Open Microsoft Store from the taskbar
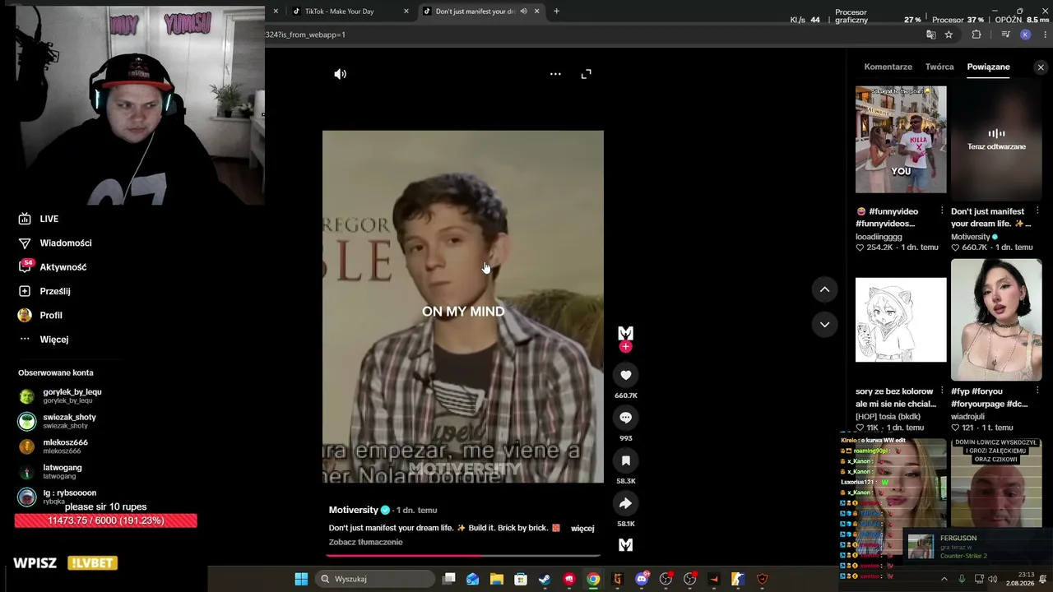This screenshot has width=1053, height=592. 521,579
